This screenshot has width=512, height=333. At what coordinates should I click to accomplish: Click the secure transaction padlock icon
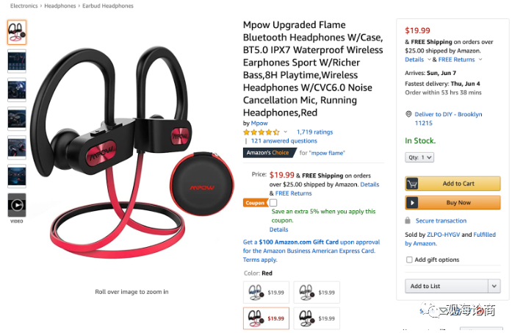point(408,221)
